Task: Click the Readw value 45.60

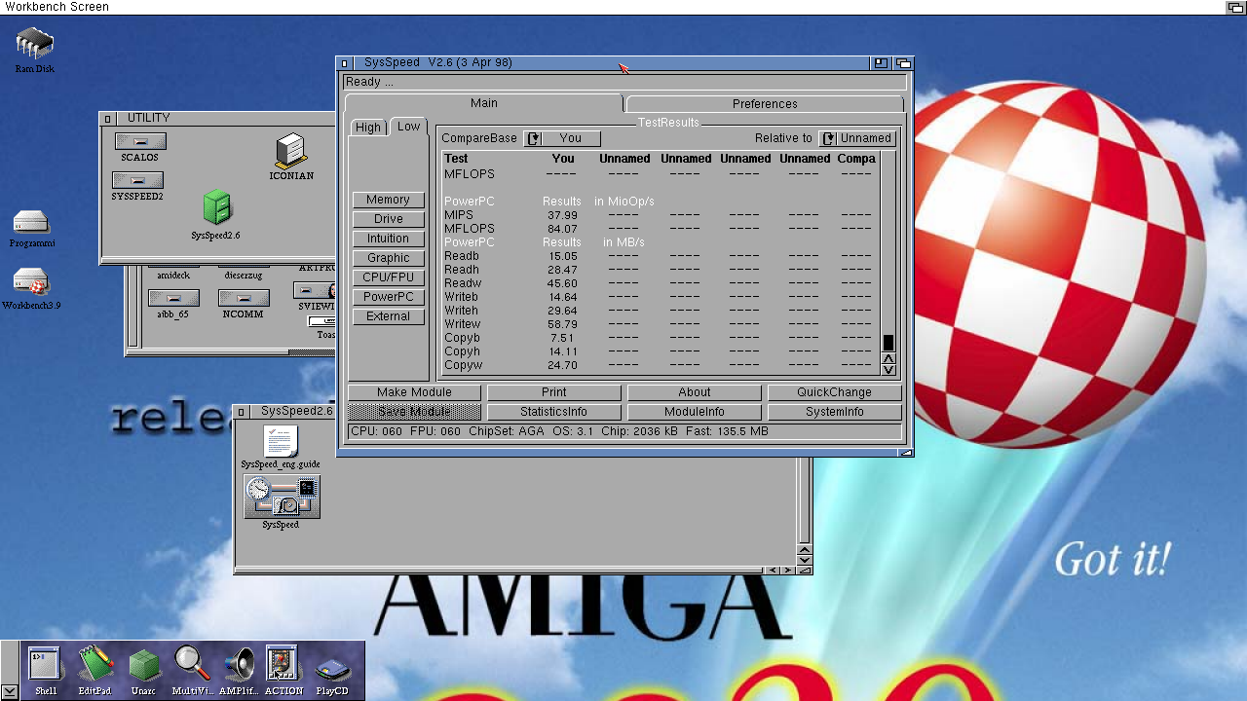Action: click(x=562, y=283)
